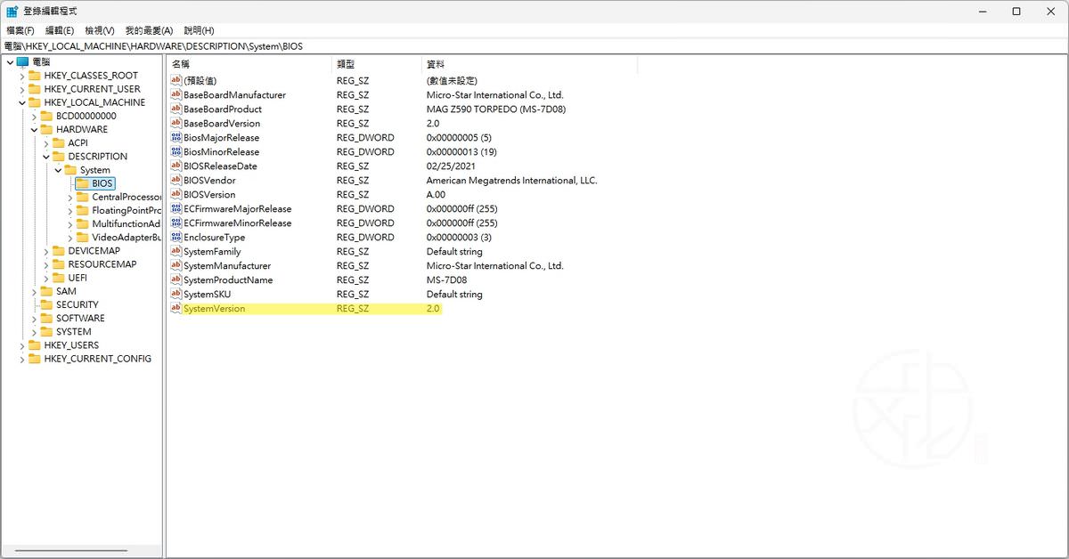Expand the HKEY_CLASSES_ROOT node
Image resolution: width=1069 pixels, height=559 pixels.
click(x=22, y=76)
